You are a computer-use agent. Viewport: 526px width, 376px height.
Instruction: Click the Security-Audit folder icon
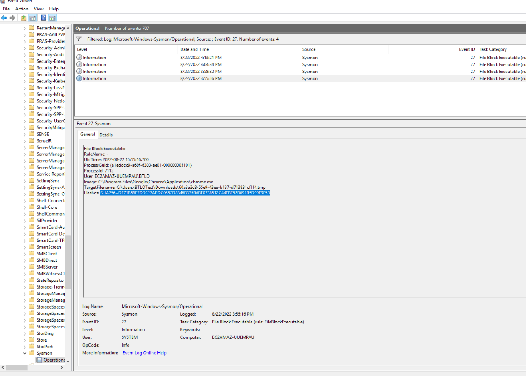(31, 54)
